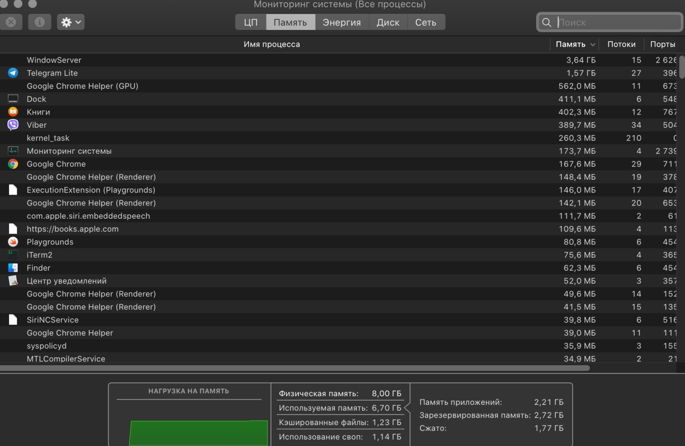
Task: Select Chrome Helper (Renderer) using 49,6 МБ
Action: tap(339, 294)
